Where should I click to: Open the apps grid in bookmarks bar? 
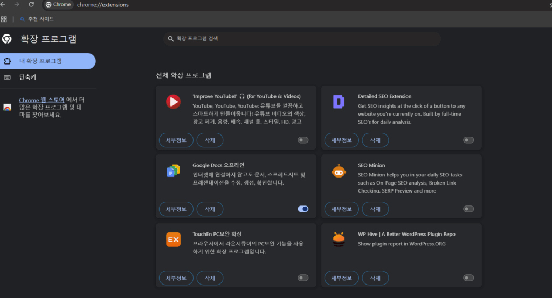pyautogui.click(x=4, y=19)
